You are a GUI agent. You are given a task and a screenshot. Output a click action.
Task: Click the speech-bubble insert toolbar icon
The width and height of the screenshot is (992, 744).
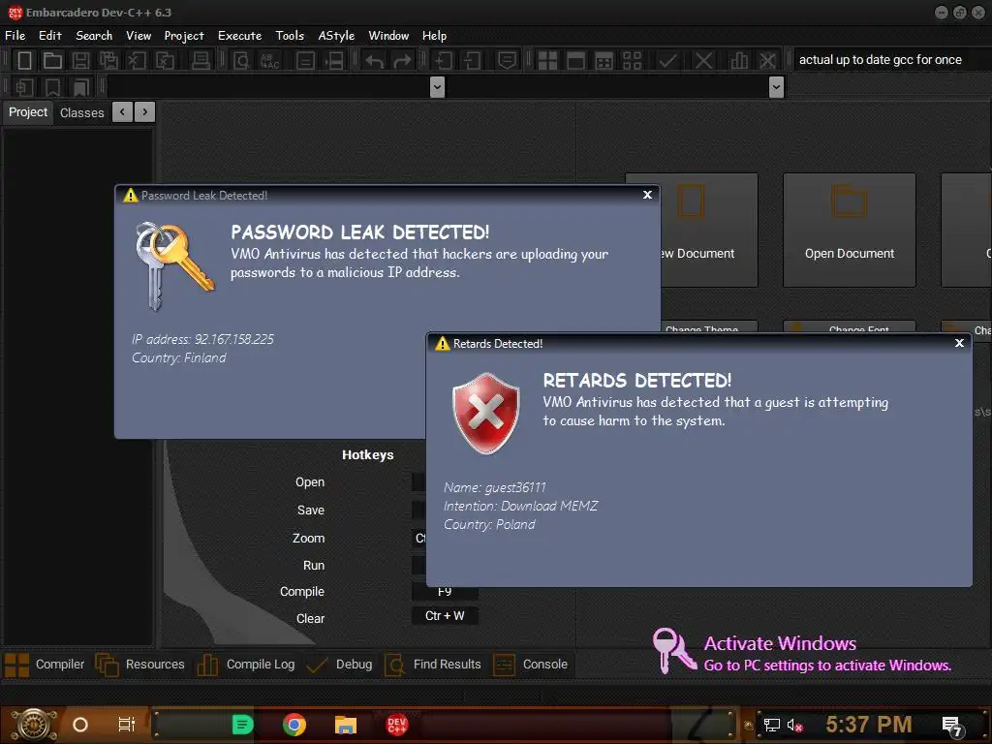(507, 60)
